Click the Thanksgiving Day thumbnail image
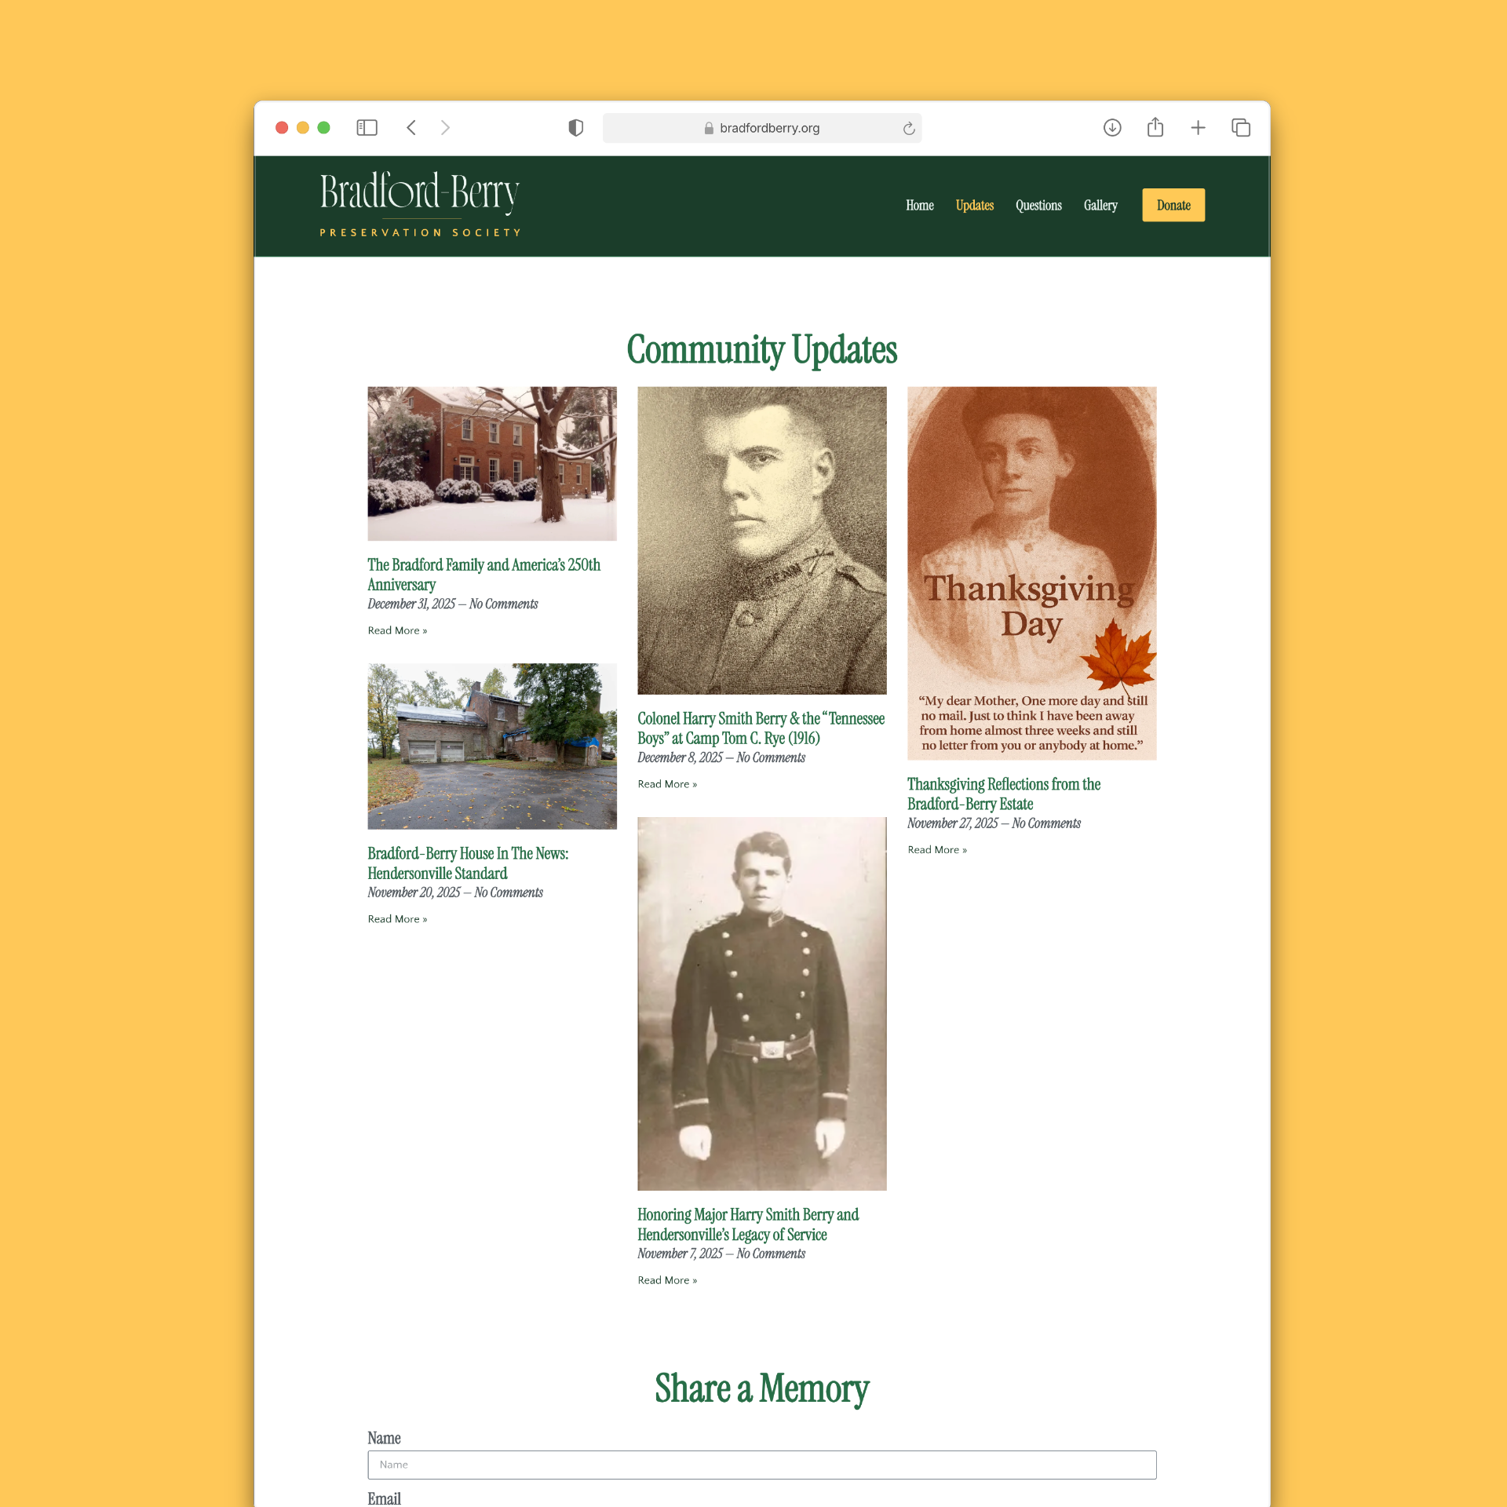This screenshot has height=1507, width=1507. [x=1031, y=573]
